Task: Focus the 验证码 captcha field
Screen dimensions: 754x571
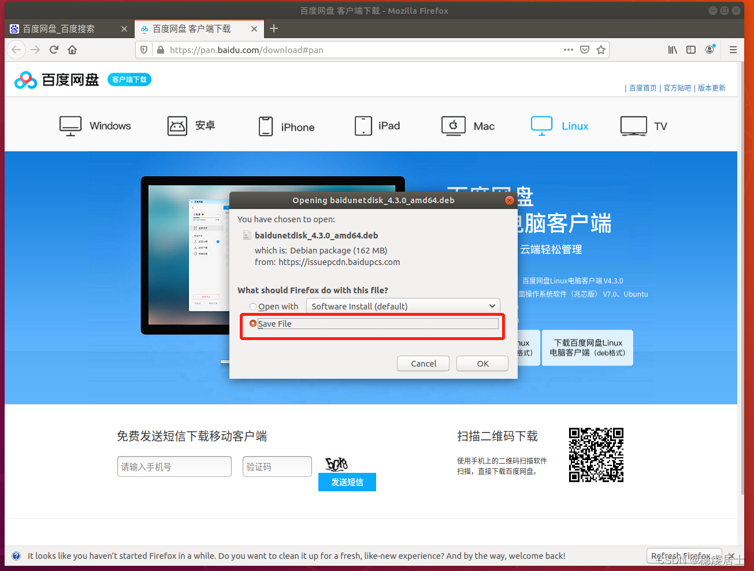Action: tap(277, 466)
